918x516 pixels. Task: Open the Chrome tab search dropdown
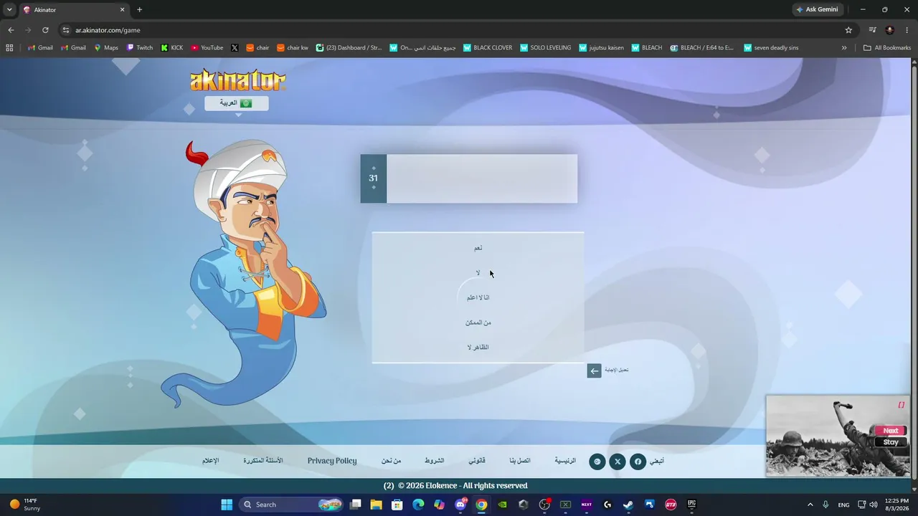coord(9,9)
